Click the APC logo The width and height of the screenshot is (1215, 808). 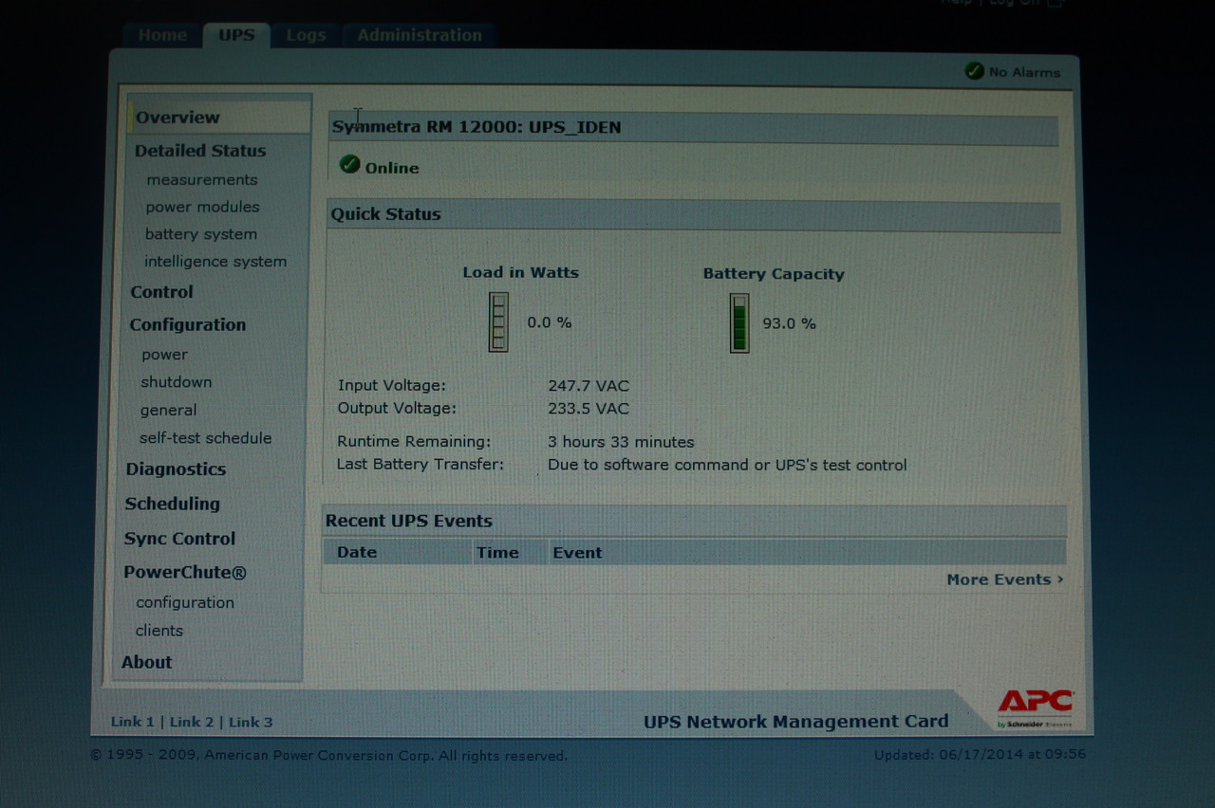coord(1035,703)
